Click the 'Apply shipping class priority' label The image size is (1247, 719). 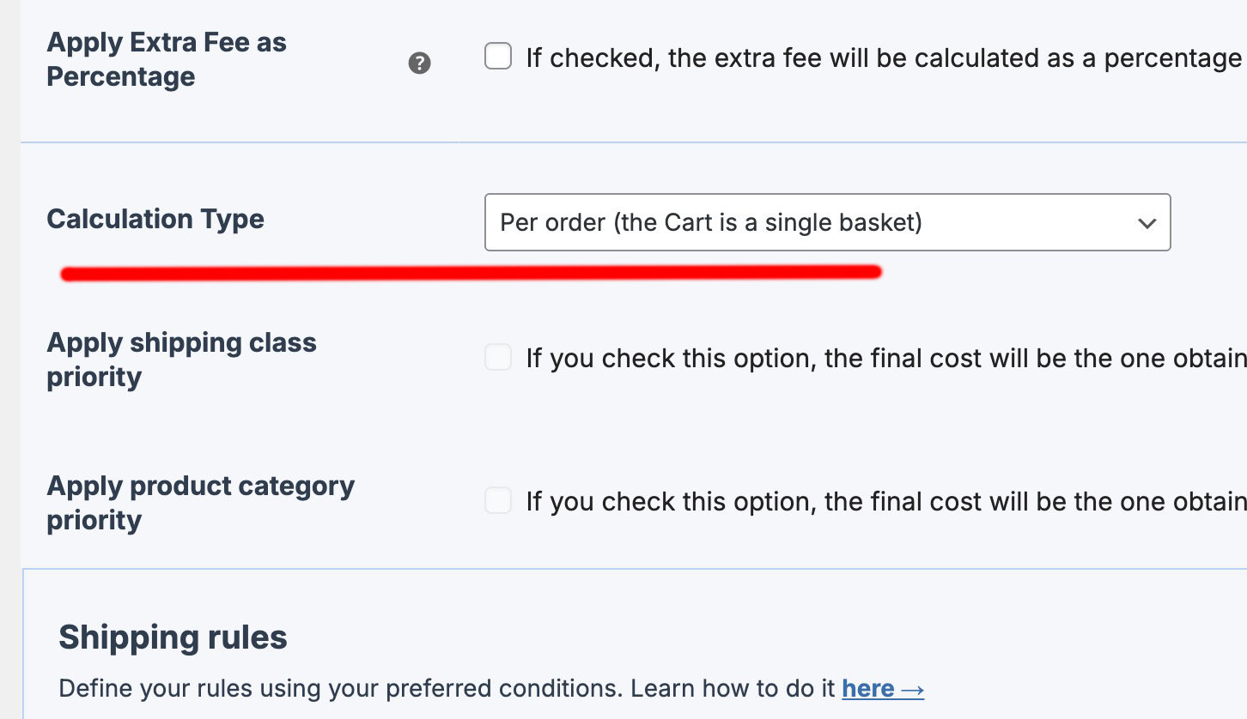181,359
